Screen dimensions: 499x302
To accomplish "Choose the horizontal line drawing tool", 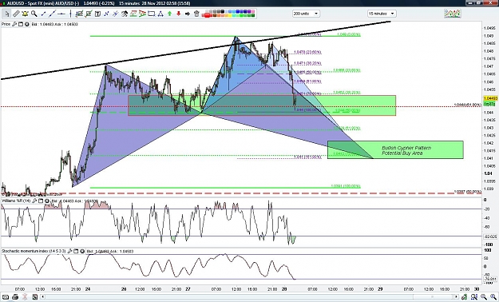I will [x=61, y=14].
